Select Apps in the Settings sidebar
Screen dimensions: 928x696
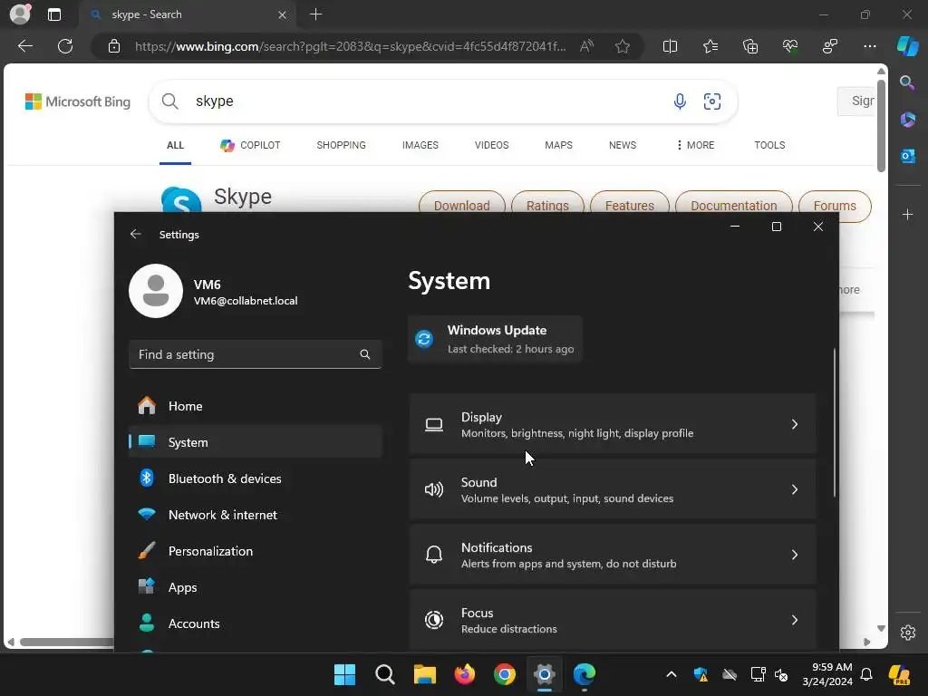[255, 587]
